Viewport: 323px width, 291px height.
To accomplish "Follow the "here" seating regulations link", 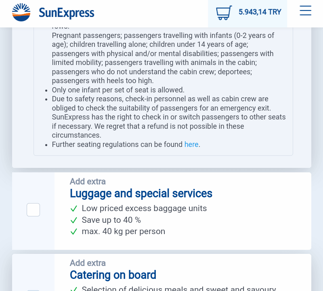I will [x=191, y=144].
